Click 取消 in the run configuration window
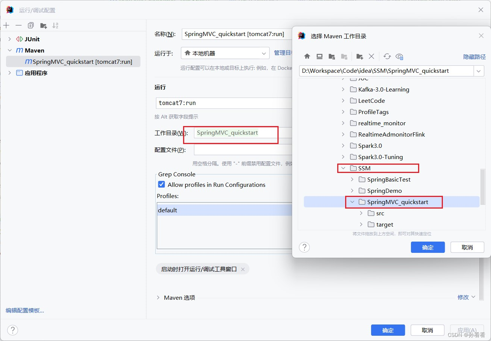 (x=427, y=330)
